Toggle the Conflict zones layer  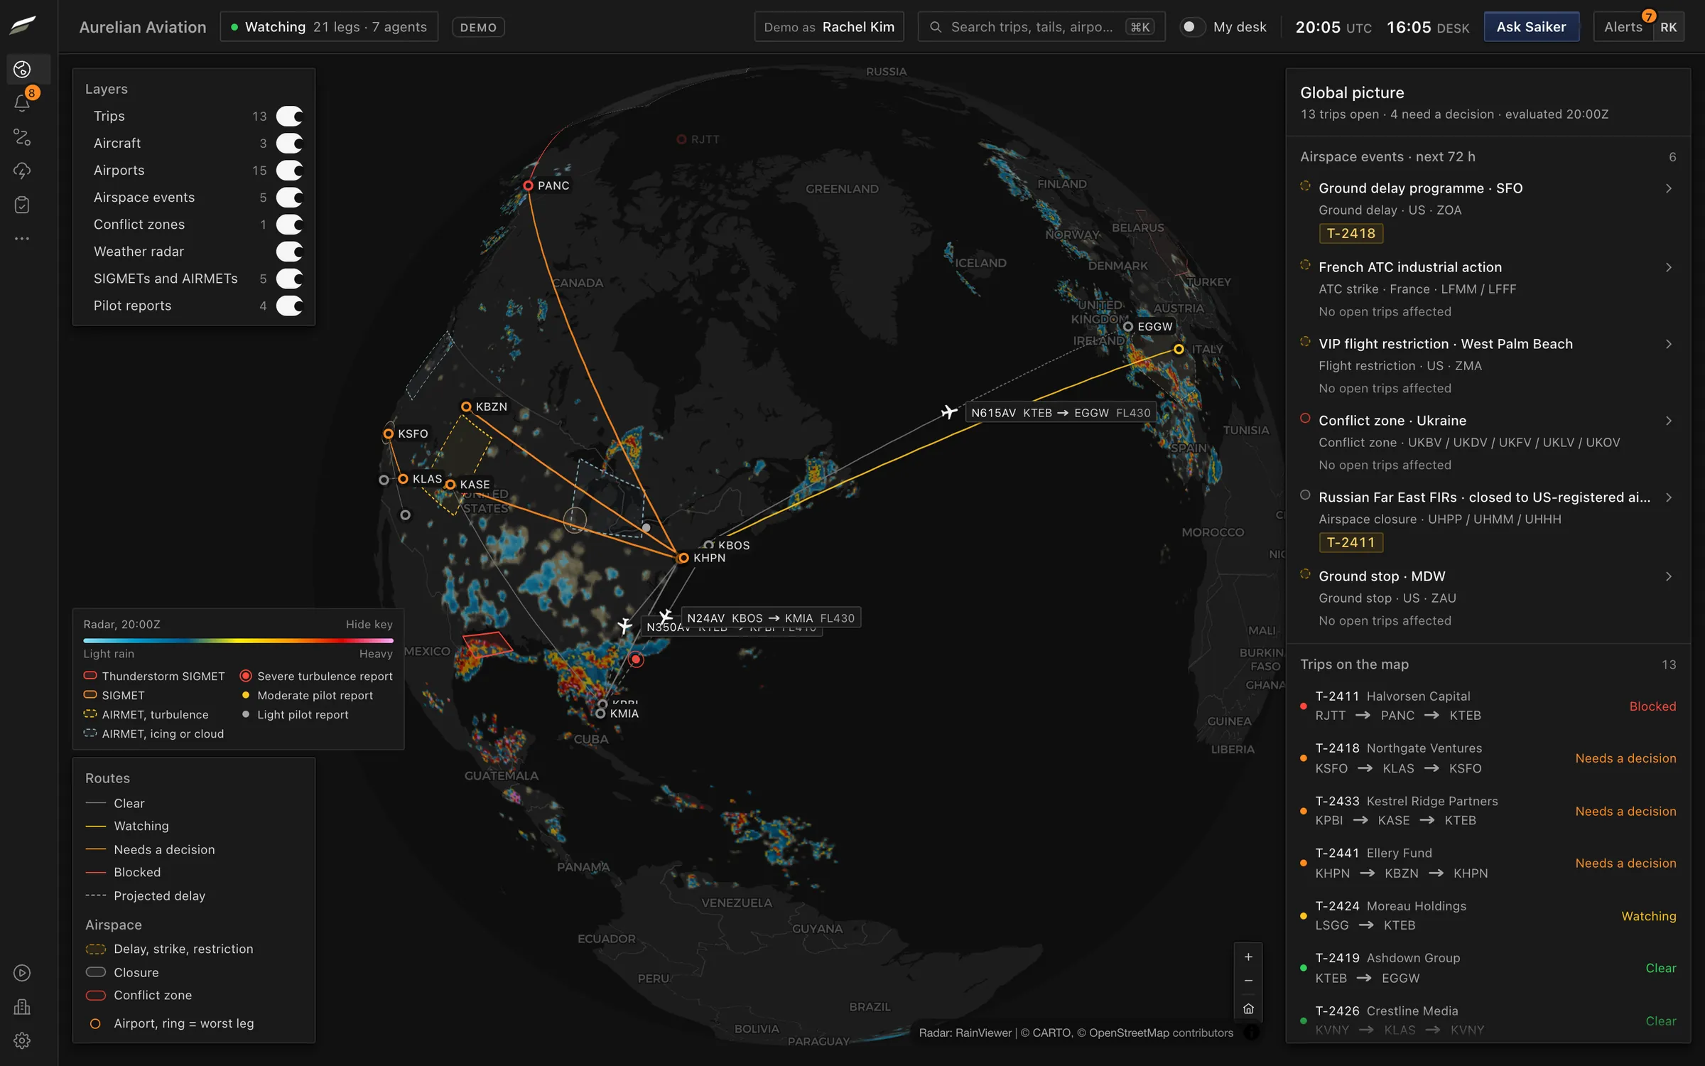(289, 225)
